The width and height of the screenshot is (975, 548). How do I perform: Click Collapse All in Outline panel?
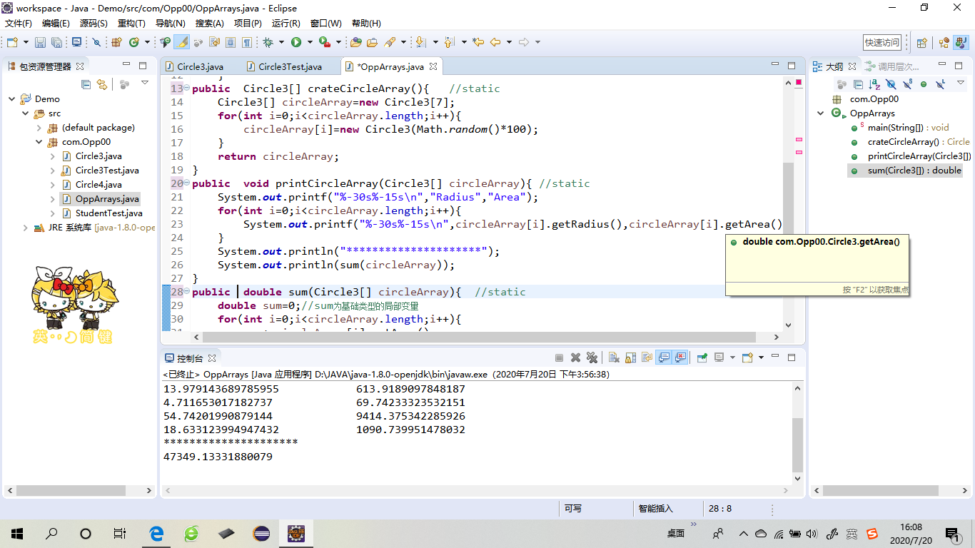point(858,84)
